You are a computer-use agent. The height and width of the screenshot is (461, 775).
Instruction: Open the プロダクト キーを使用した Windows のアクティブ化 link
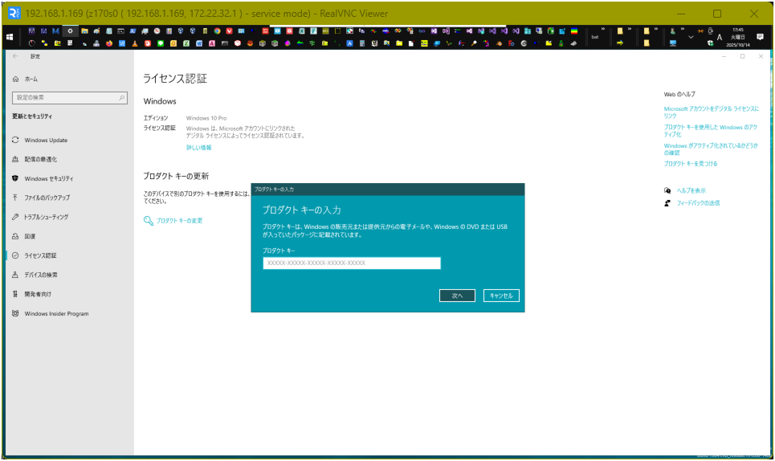[x=711, y=130]
